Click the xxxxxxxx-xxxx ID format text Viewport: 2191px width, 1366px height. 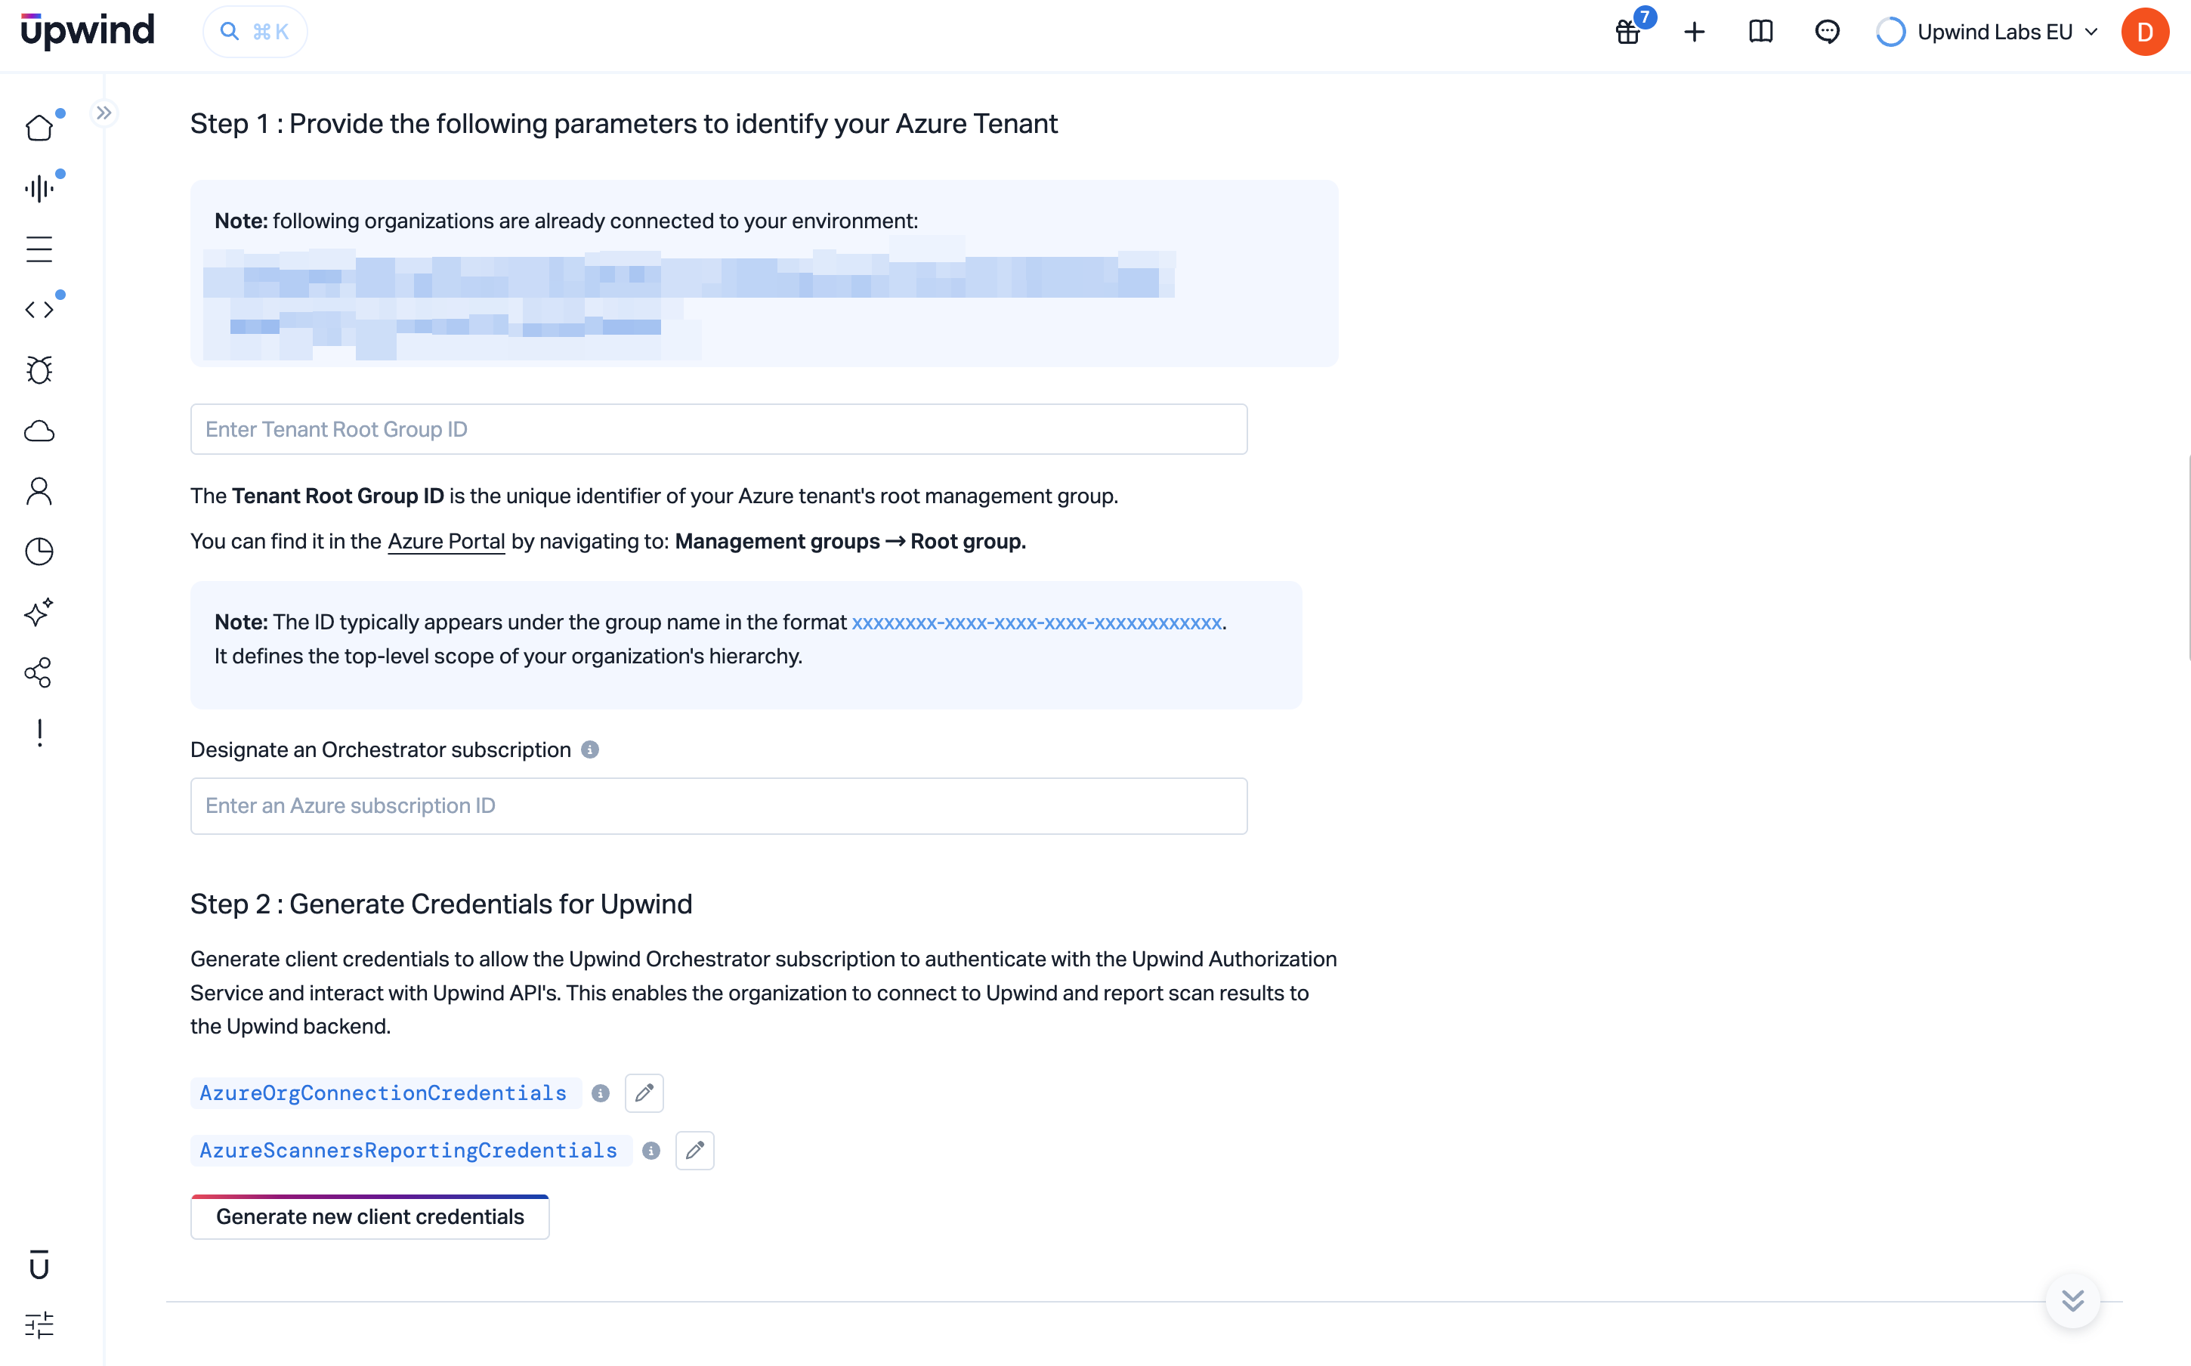point(1037,623)
